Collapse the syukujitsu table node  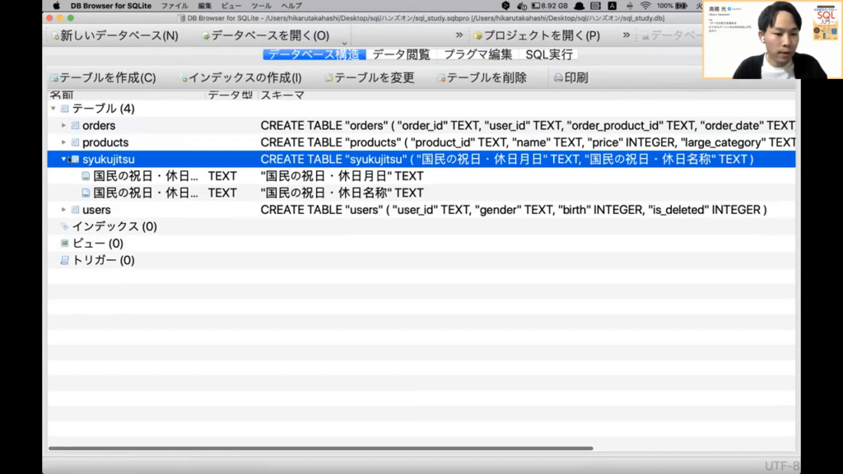click(64, 160)
